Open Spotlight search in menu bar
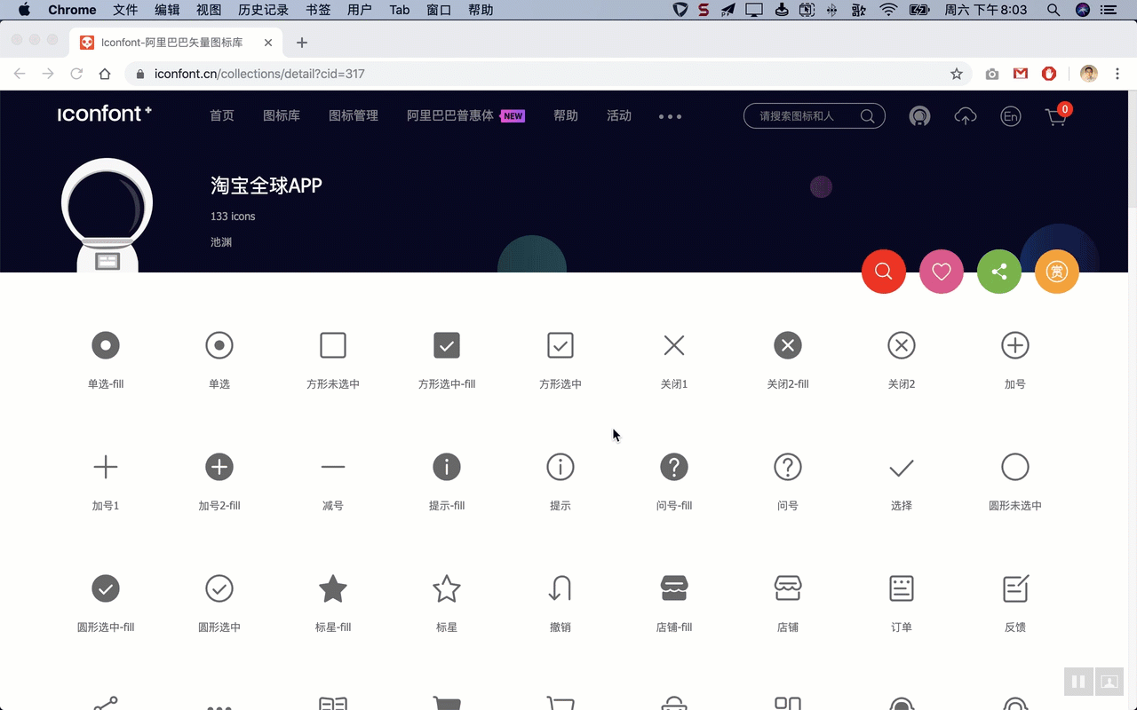Image resolution: width=1137 pixels, height=710 pixels. click(1053, 10)
